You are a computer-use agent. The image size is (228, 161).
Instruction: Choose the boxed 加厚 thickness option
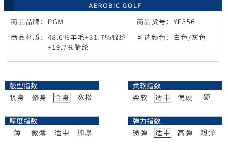pos(84,132)
